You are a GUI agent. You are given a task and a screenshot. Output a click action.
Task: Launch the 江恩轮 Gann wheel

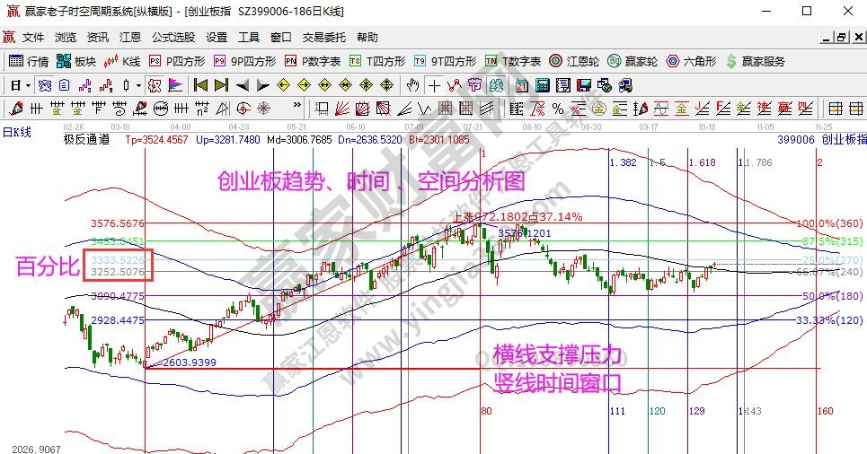568,61
